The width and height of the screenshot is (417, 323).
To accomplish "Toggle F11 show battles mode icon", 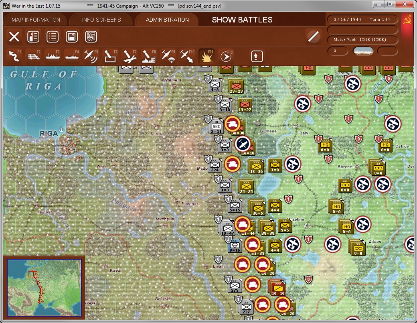I will coord(206,57).
